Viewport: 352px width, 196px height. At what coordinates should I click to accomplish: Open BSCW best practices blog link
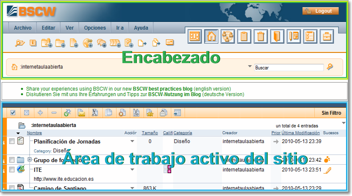(x=163, y=89)
